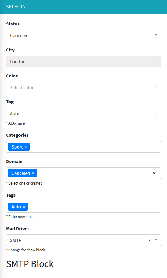This screenshot has width=167, height=278.
Task: Remove the Canceled chip from Domain
Action: pyautogui.click(x=33, y=173)
